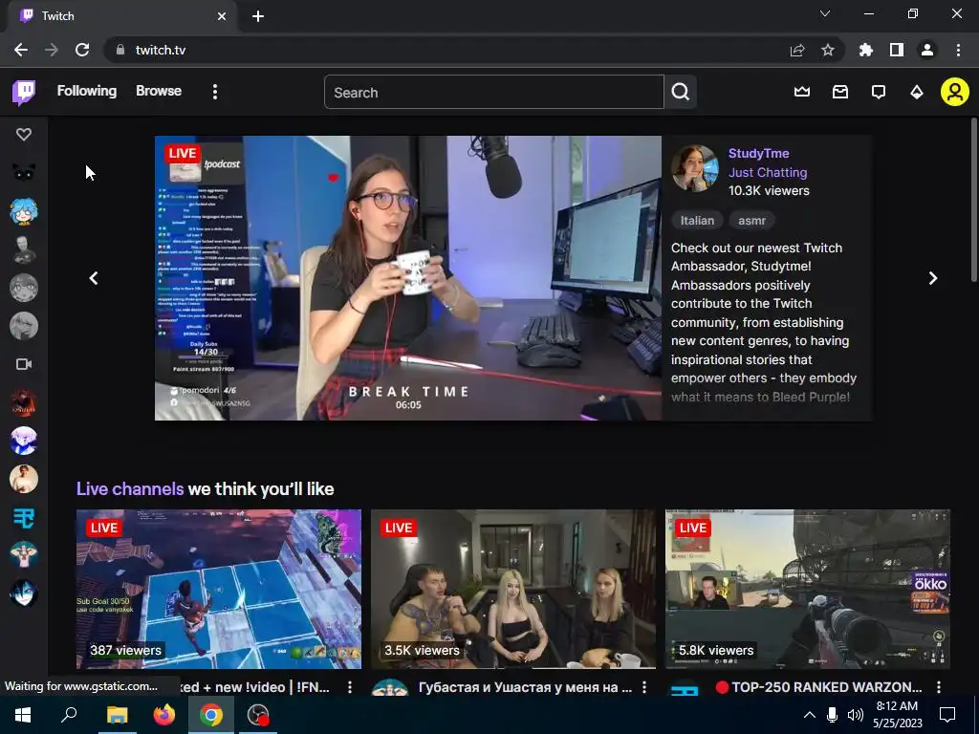Open the Following page
The width and height of the screenshot is (979, 734).
click(x=87, y=91)
